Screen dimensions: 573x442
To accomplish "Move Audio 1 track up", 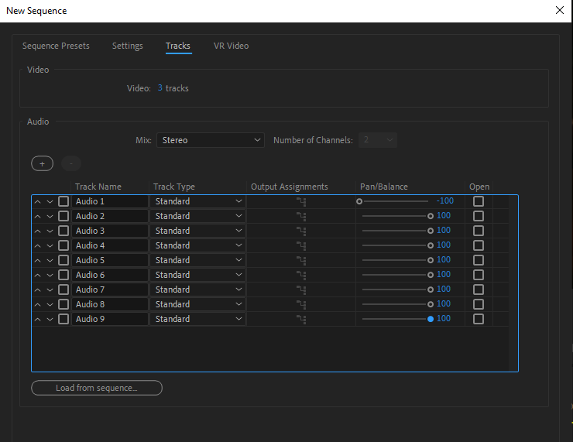I will pos(38,201).
